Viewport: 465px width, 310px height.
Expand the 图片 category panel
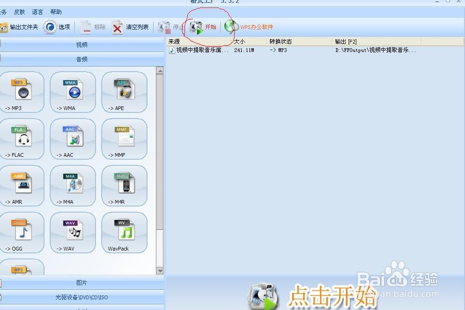point(82,283)
